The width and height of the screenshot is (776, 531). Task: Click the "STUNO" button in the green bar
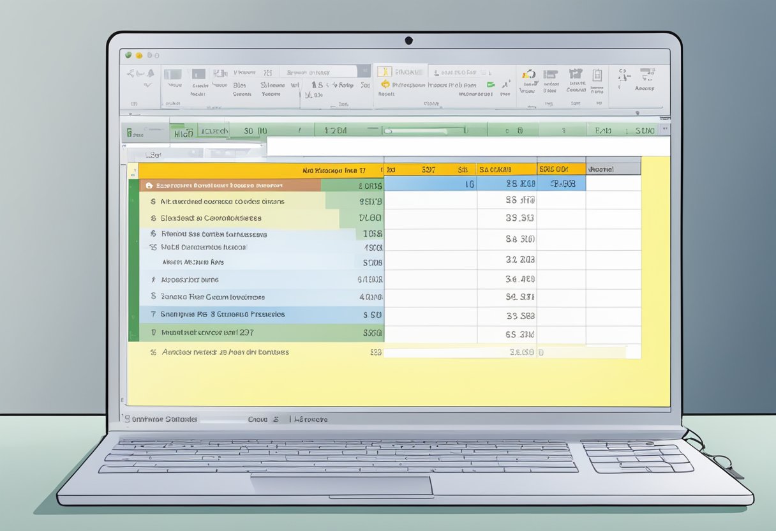645,131
